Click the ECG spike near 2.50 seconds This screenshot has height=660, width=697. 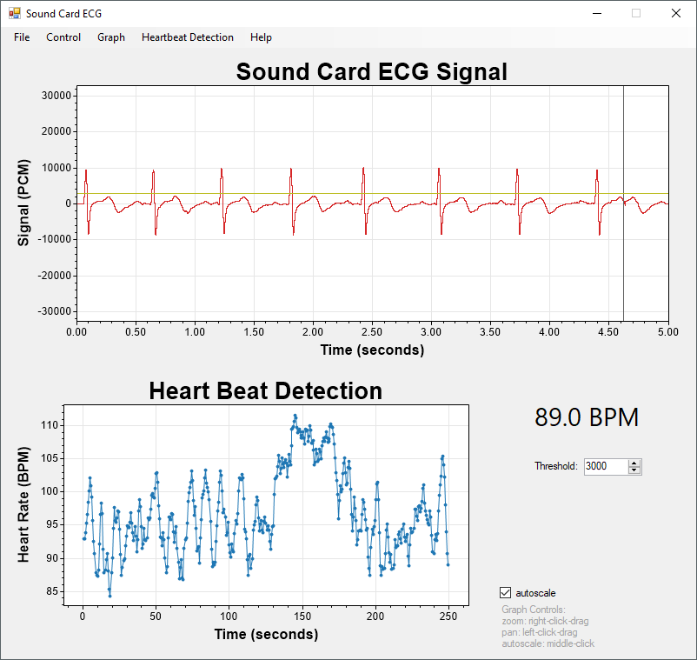point(364,201)
